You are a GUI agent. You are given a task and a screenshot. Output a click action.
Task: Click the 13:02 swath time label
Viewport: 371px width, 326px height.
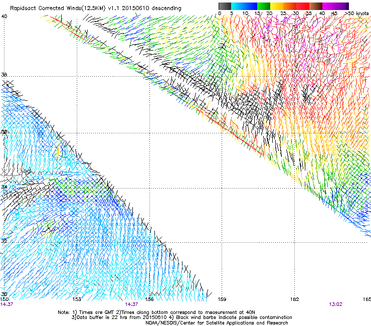pos(336,304)
